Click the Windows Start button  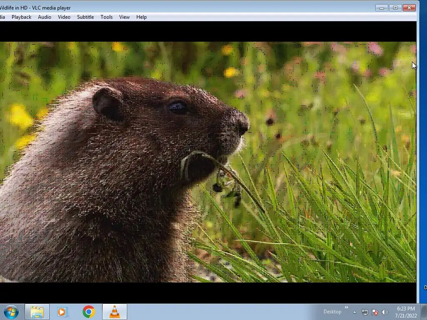pos(11,312)
